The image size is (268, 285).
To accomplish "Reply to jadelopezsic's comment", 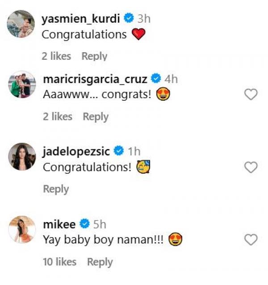I will click(56, 189).
